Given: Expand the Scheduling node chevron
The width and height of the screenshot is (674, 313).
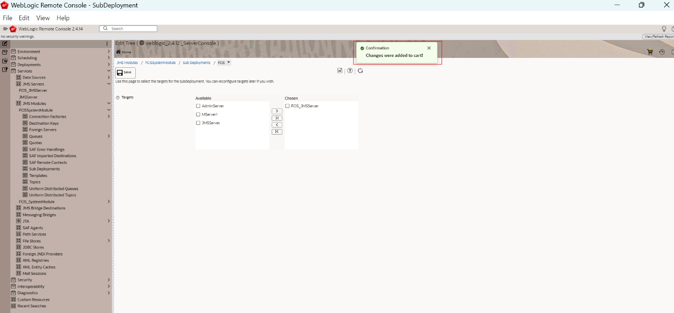Looking at the screenshot, I should 108,58.
